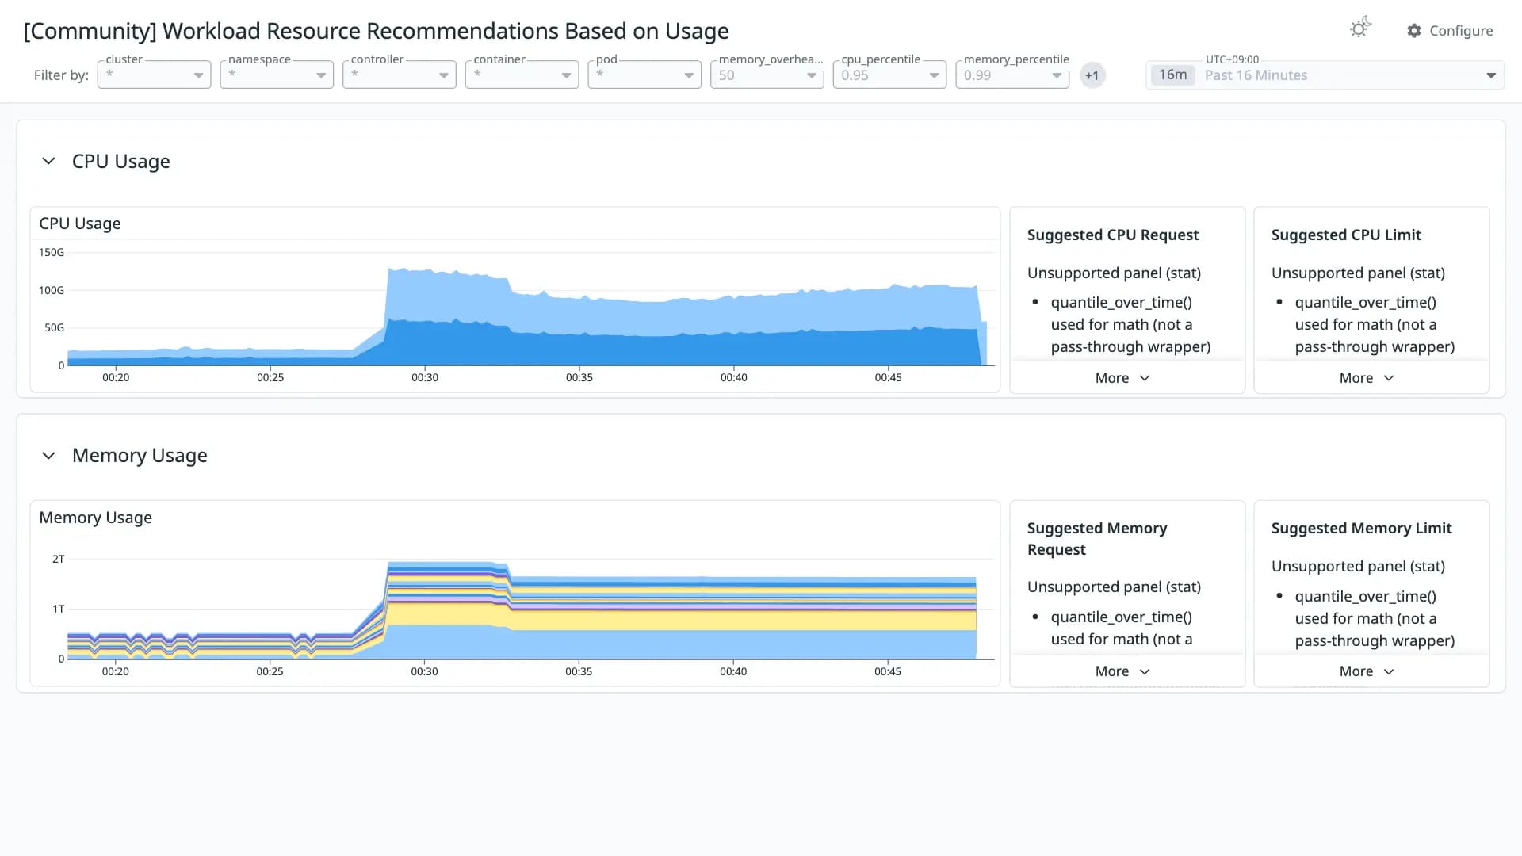Screen dimensions: 1522x856
Task: Collapse the CPU Usage section chevron
Action: pos(48,161)
